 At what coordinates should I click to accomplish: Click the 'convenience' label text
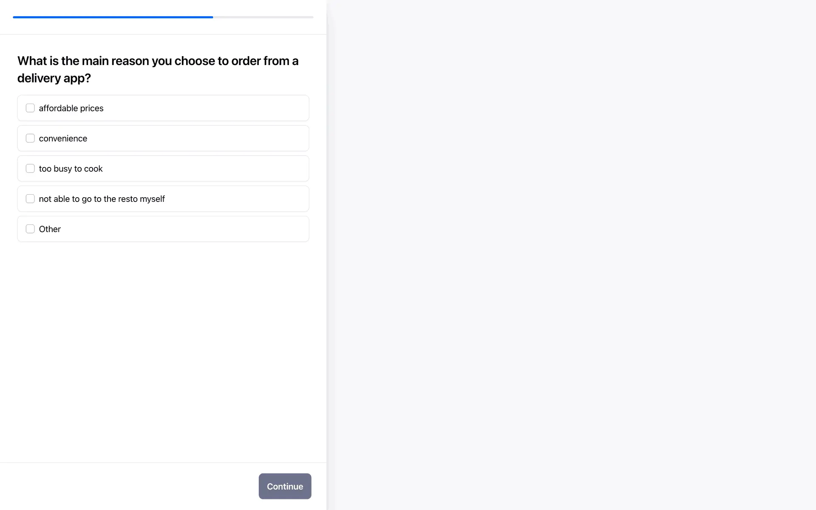click(x=63, y=139)
